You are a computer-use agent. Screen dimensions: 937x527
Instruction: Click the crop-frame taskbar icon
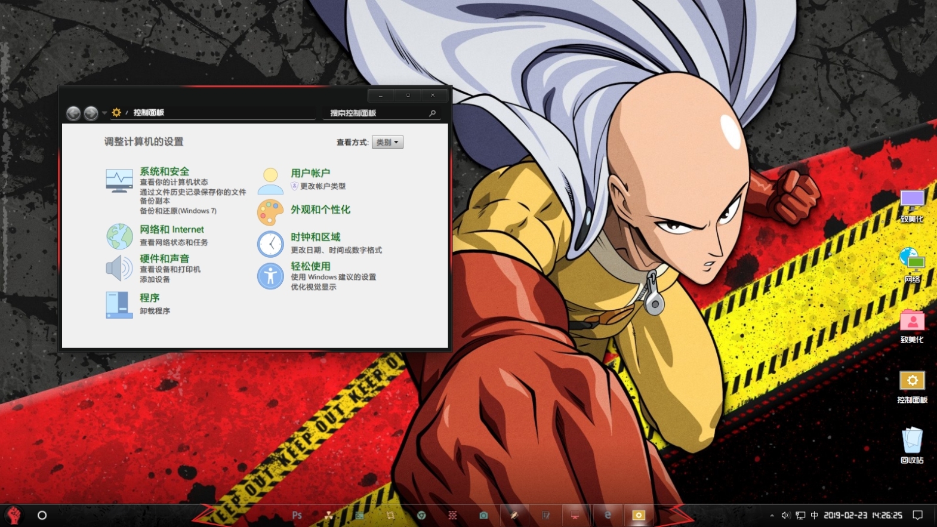click(x=390, y=515)
